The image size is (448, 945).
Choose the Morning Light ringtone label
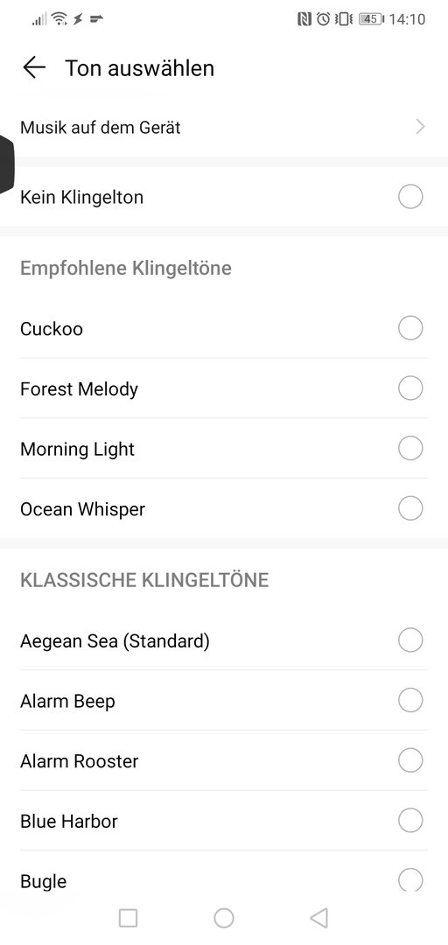coord(77,450)
